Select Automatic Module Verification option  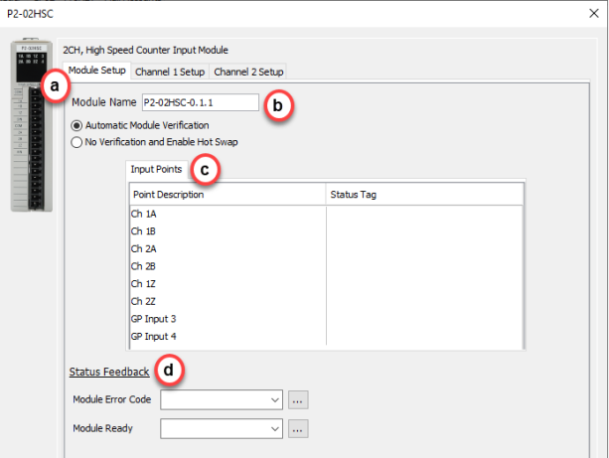point(76,125)
